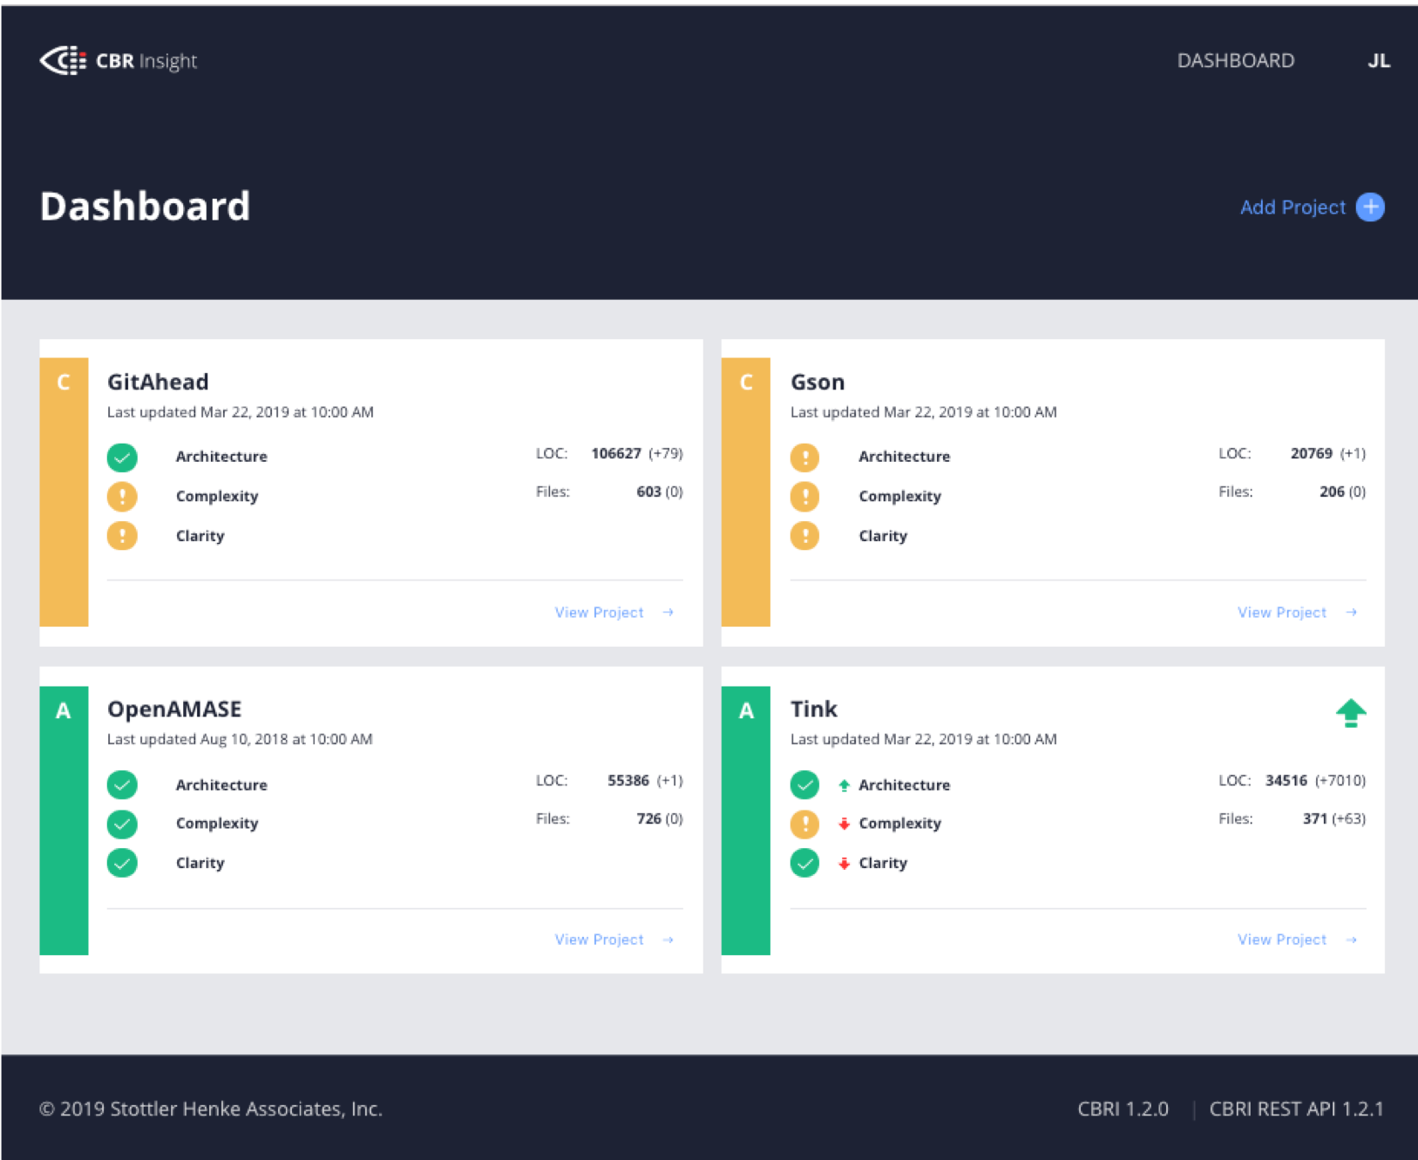Open the JL user profile menu
This screenshot has width=1418, height=1160.
pos(1380,60)
